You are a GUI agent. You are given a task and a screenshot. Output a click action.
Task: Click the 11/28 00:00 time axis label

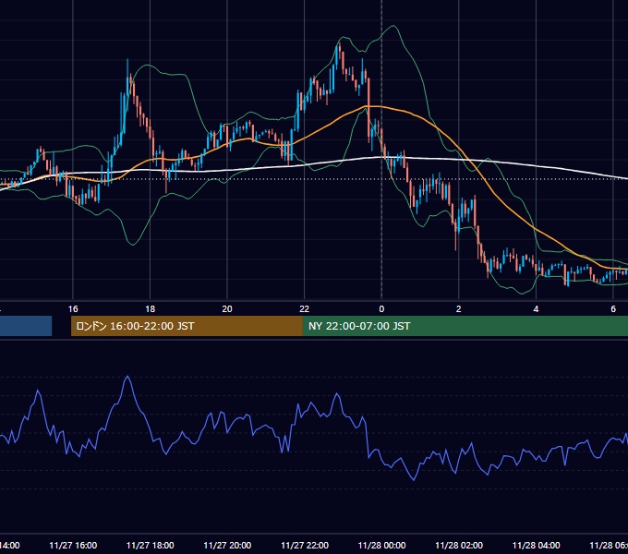click(381, 545)
